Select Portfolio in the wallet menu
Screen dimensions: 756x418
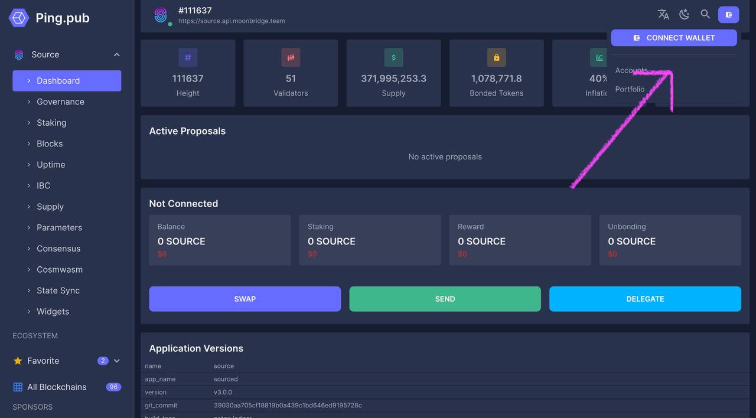point(630,89)
